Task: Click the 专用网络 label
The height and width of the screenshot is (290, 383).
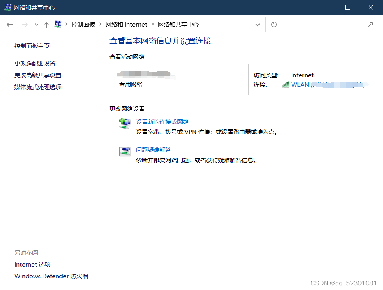Action: (x=131, y=84)
